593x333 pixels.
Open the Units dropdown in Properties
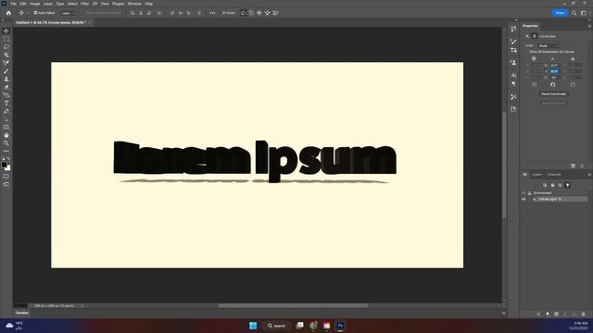(549, 45)
